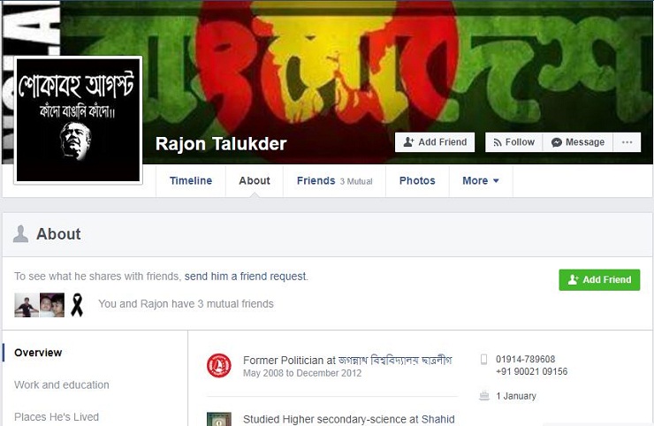The image size is (654, 426).
Task: Switch to the Timeline tab
Action: (x=191, y=180)
